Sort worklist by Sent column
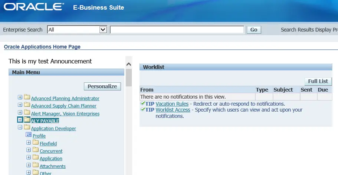The image size is (338, 175). [306, 90]
